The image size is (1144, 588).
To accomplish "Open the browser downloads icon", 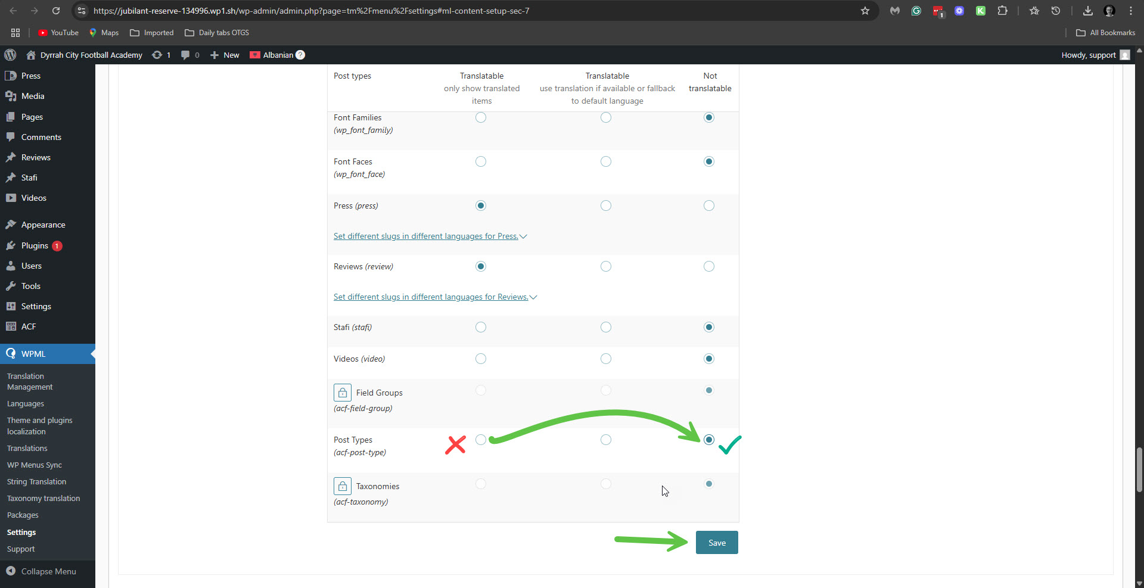I will [1087, 11].
